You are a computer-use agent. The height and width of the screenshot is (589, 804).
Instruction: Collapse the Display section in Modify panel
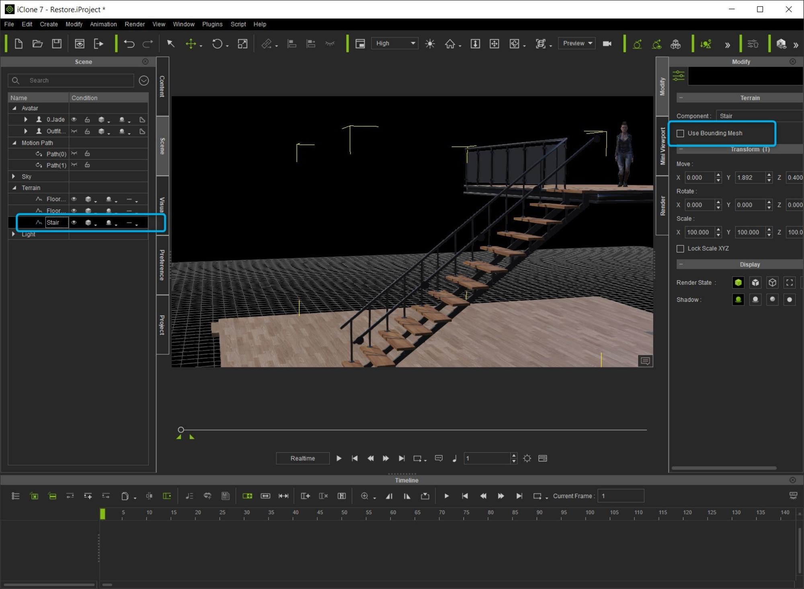coord(681,264)
